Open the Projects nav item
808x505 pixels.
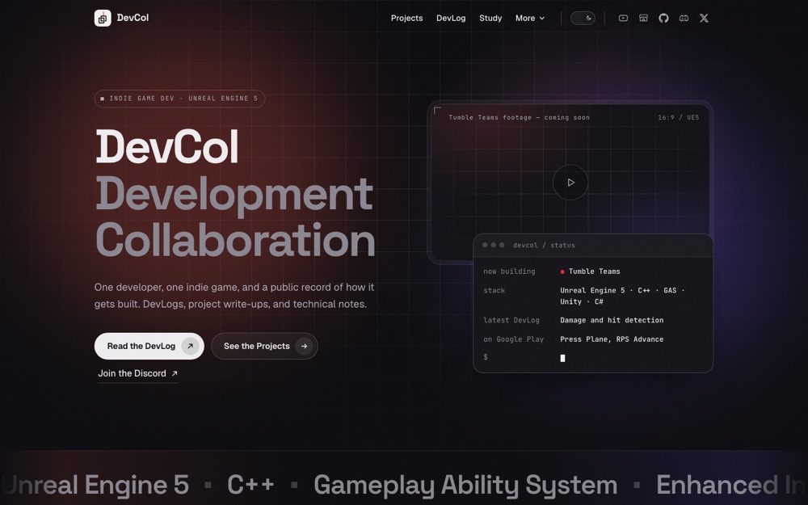click(x=406, y=18)
